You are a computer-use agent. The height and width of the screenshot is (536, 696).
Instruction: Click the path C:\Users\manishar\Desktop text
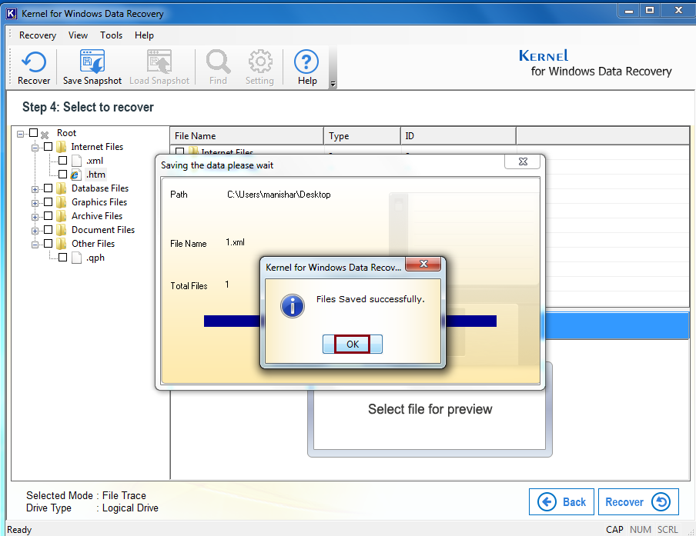click(x=279, y=195)
